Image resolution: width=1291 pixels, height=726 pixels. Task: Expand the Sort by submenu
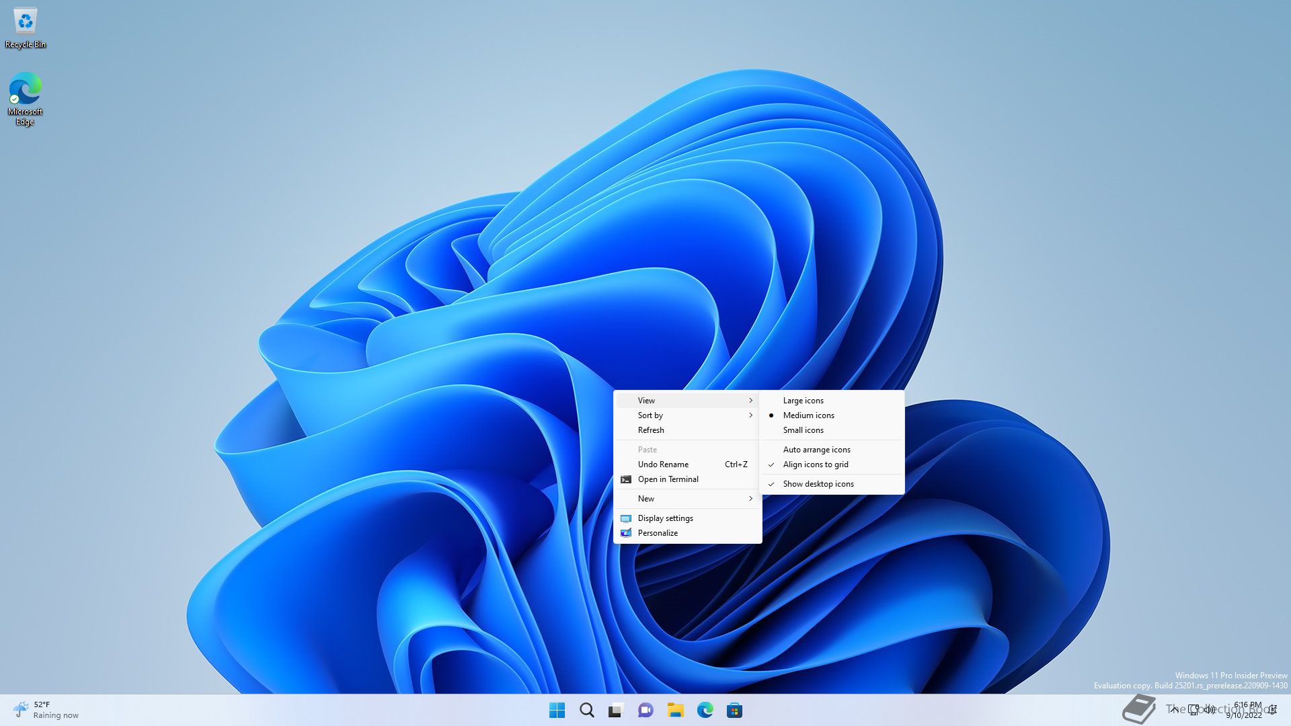687,415
